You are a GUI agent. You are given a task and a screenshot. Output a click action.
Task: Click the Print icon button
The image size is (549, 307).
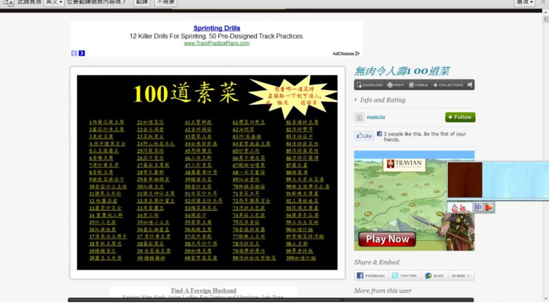pyautogui.click(x=396, y=85)
